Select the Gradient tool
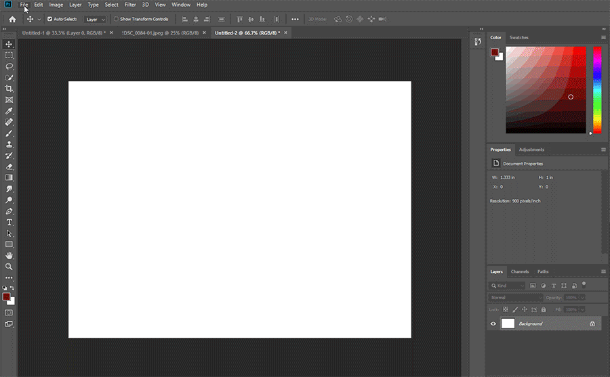 9,177
